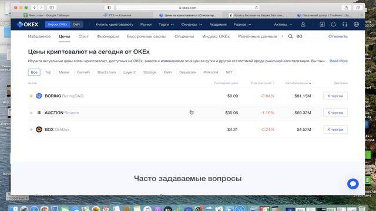Image resolution: width=376 pixels, height=211 pixels.
Task: Expand the Торги menu
Action: pos(166,25)
